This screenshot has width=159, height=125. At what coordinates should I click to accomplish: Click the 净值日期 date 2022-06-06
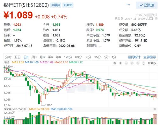(67, 46)
